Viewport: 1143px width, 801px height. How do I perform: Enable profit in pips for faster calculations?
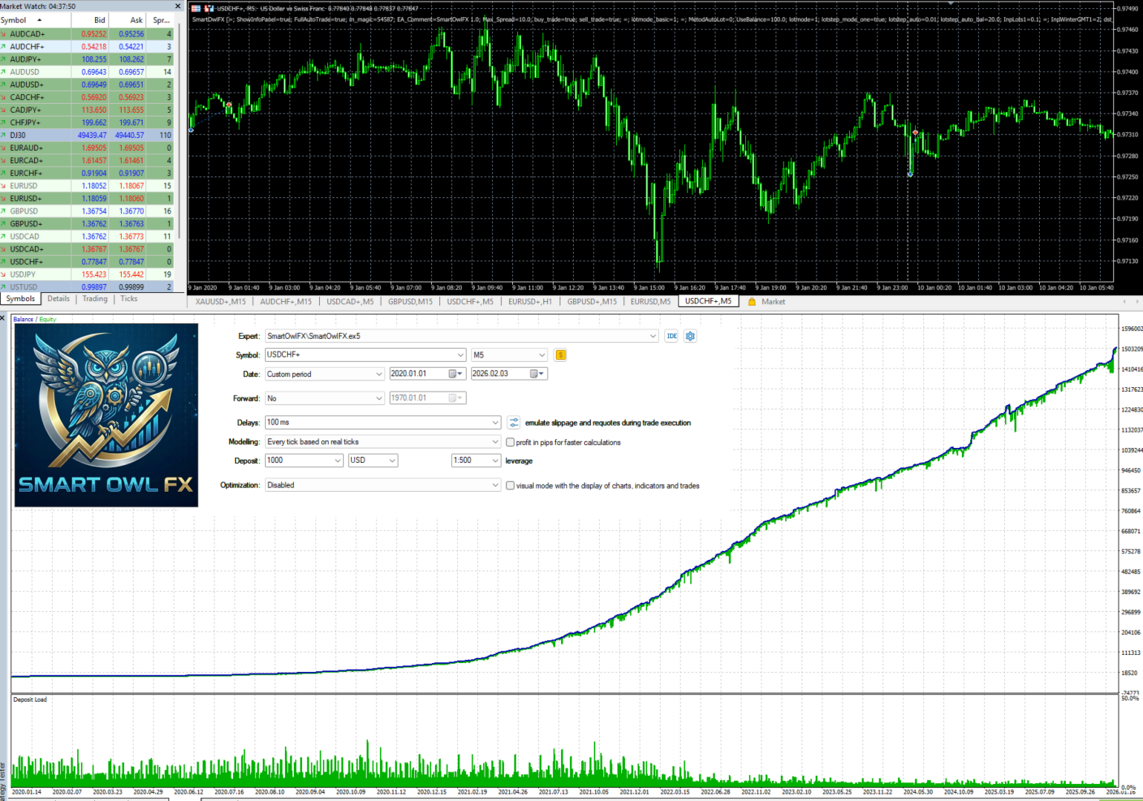tap(510, 441)
